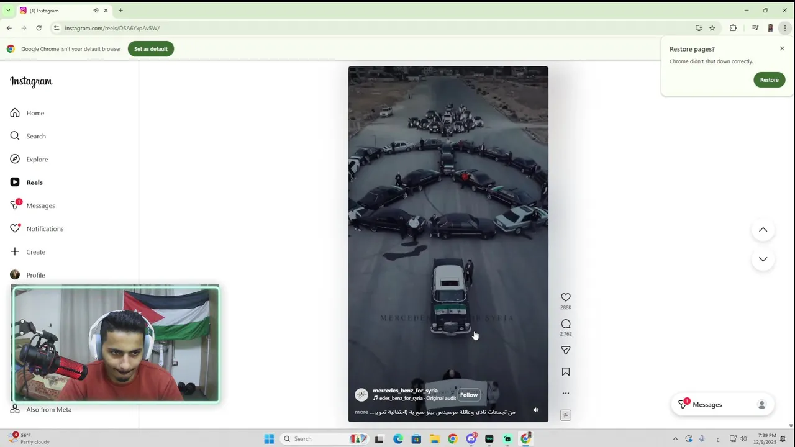Open Profile in the sidebar
Screen dimensions: 795x447
pos(28,275)
